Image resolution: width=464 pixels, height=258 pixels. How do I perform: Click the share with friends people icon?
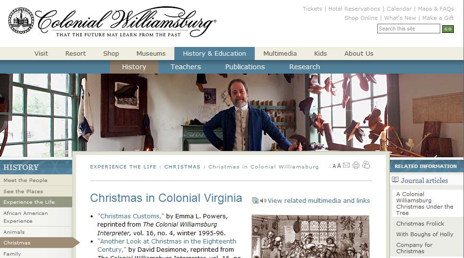point(366,165)
